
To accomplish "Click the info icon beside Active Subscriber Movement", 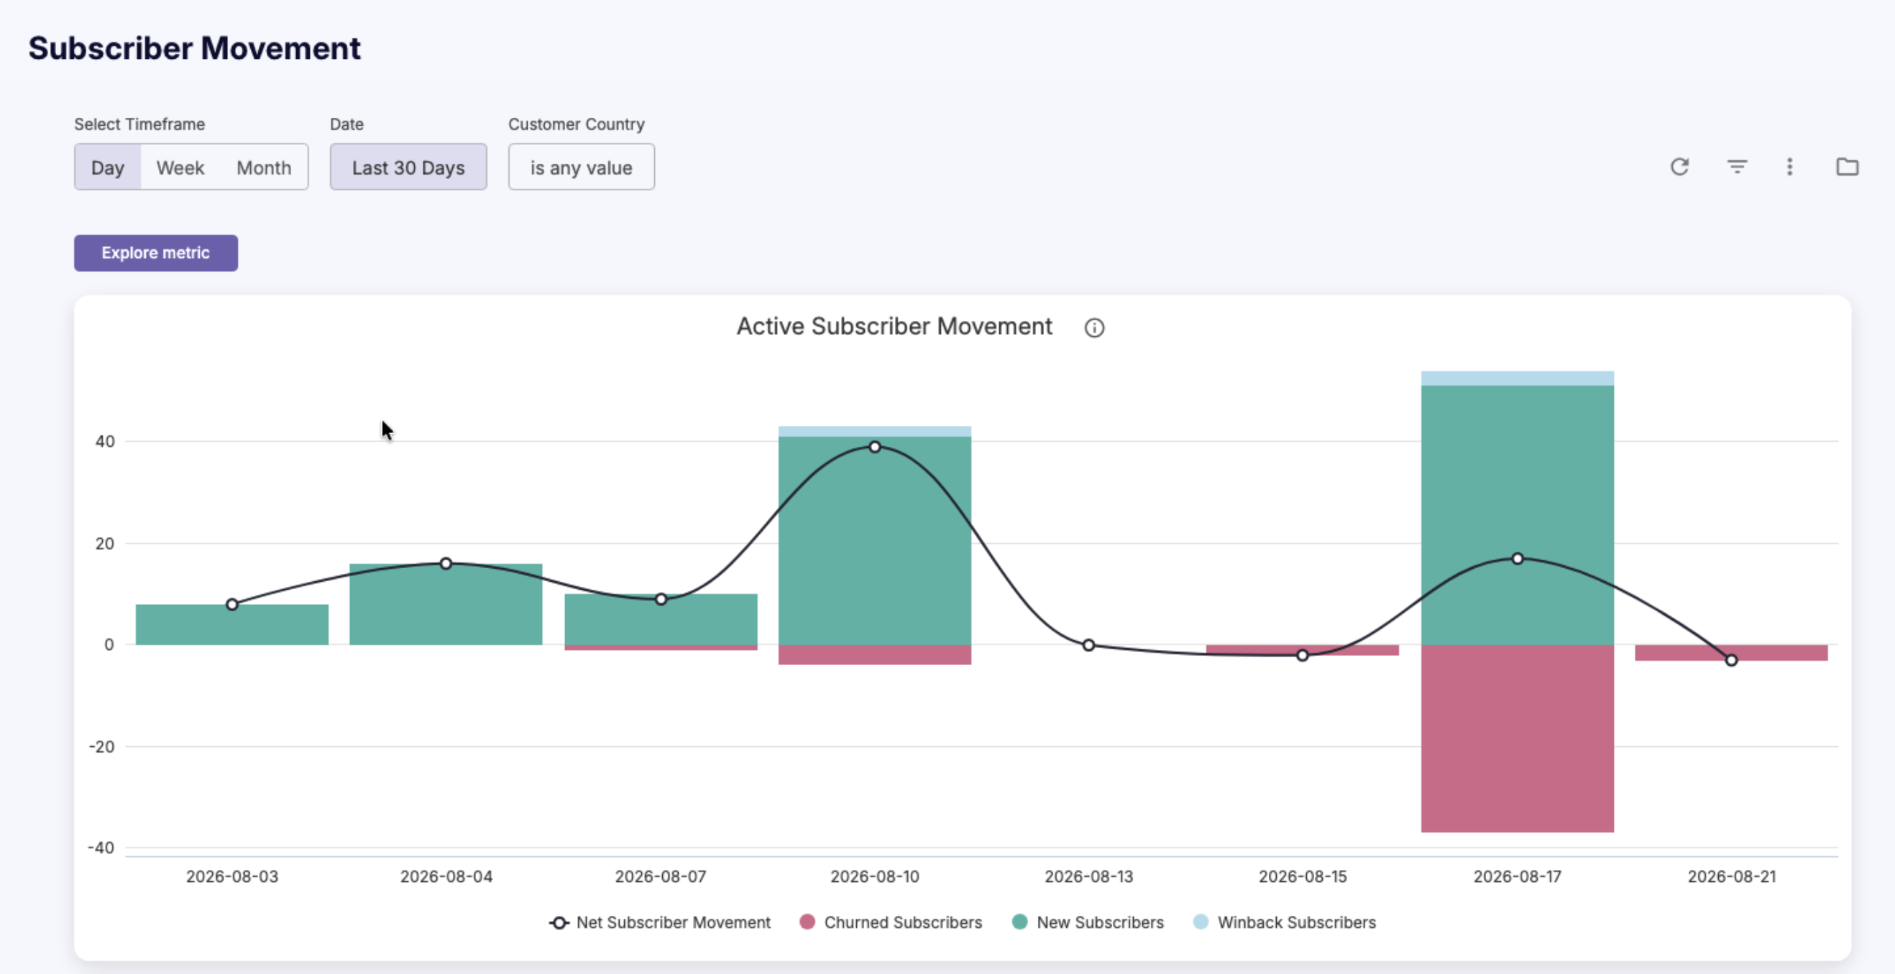I will click(x=1095, y=328).
